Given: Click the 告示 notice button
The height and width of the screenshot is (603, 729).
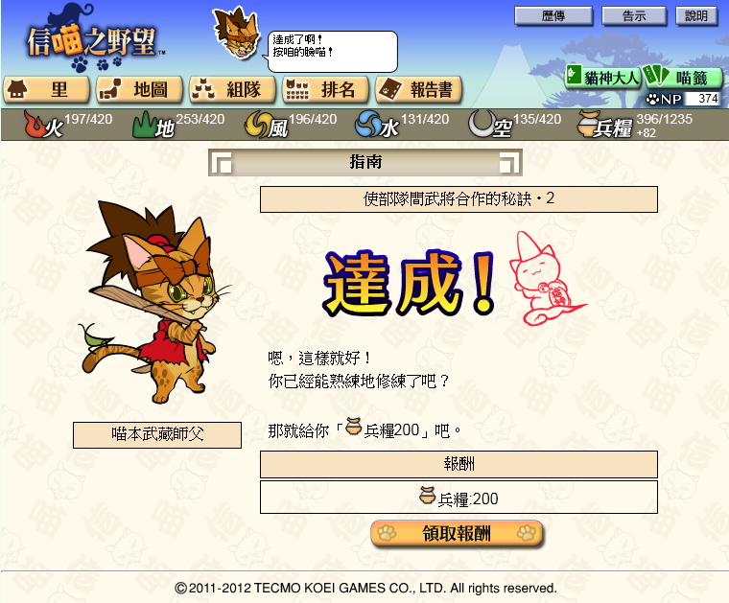Looking at the screenshot, I should coord(634,16).
